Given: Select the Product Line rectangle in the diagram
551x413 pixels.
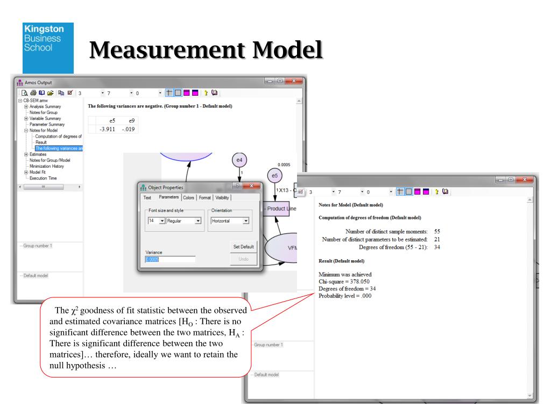Looking at the screenshot, I should tap(277, 209).
